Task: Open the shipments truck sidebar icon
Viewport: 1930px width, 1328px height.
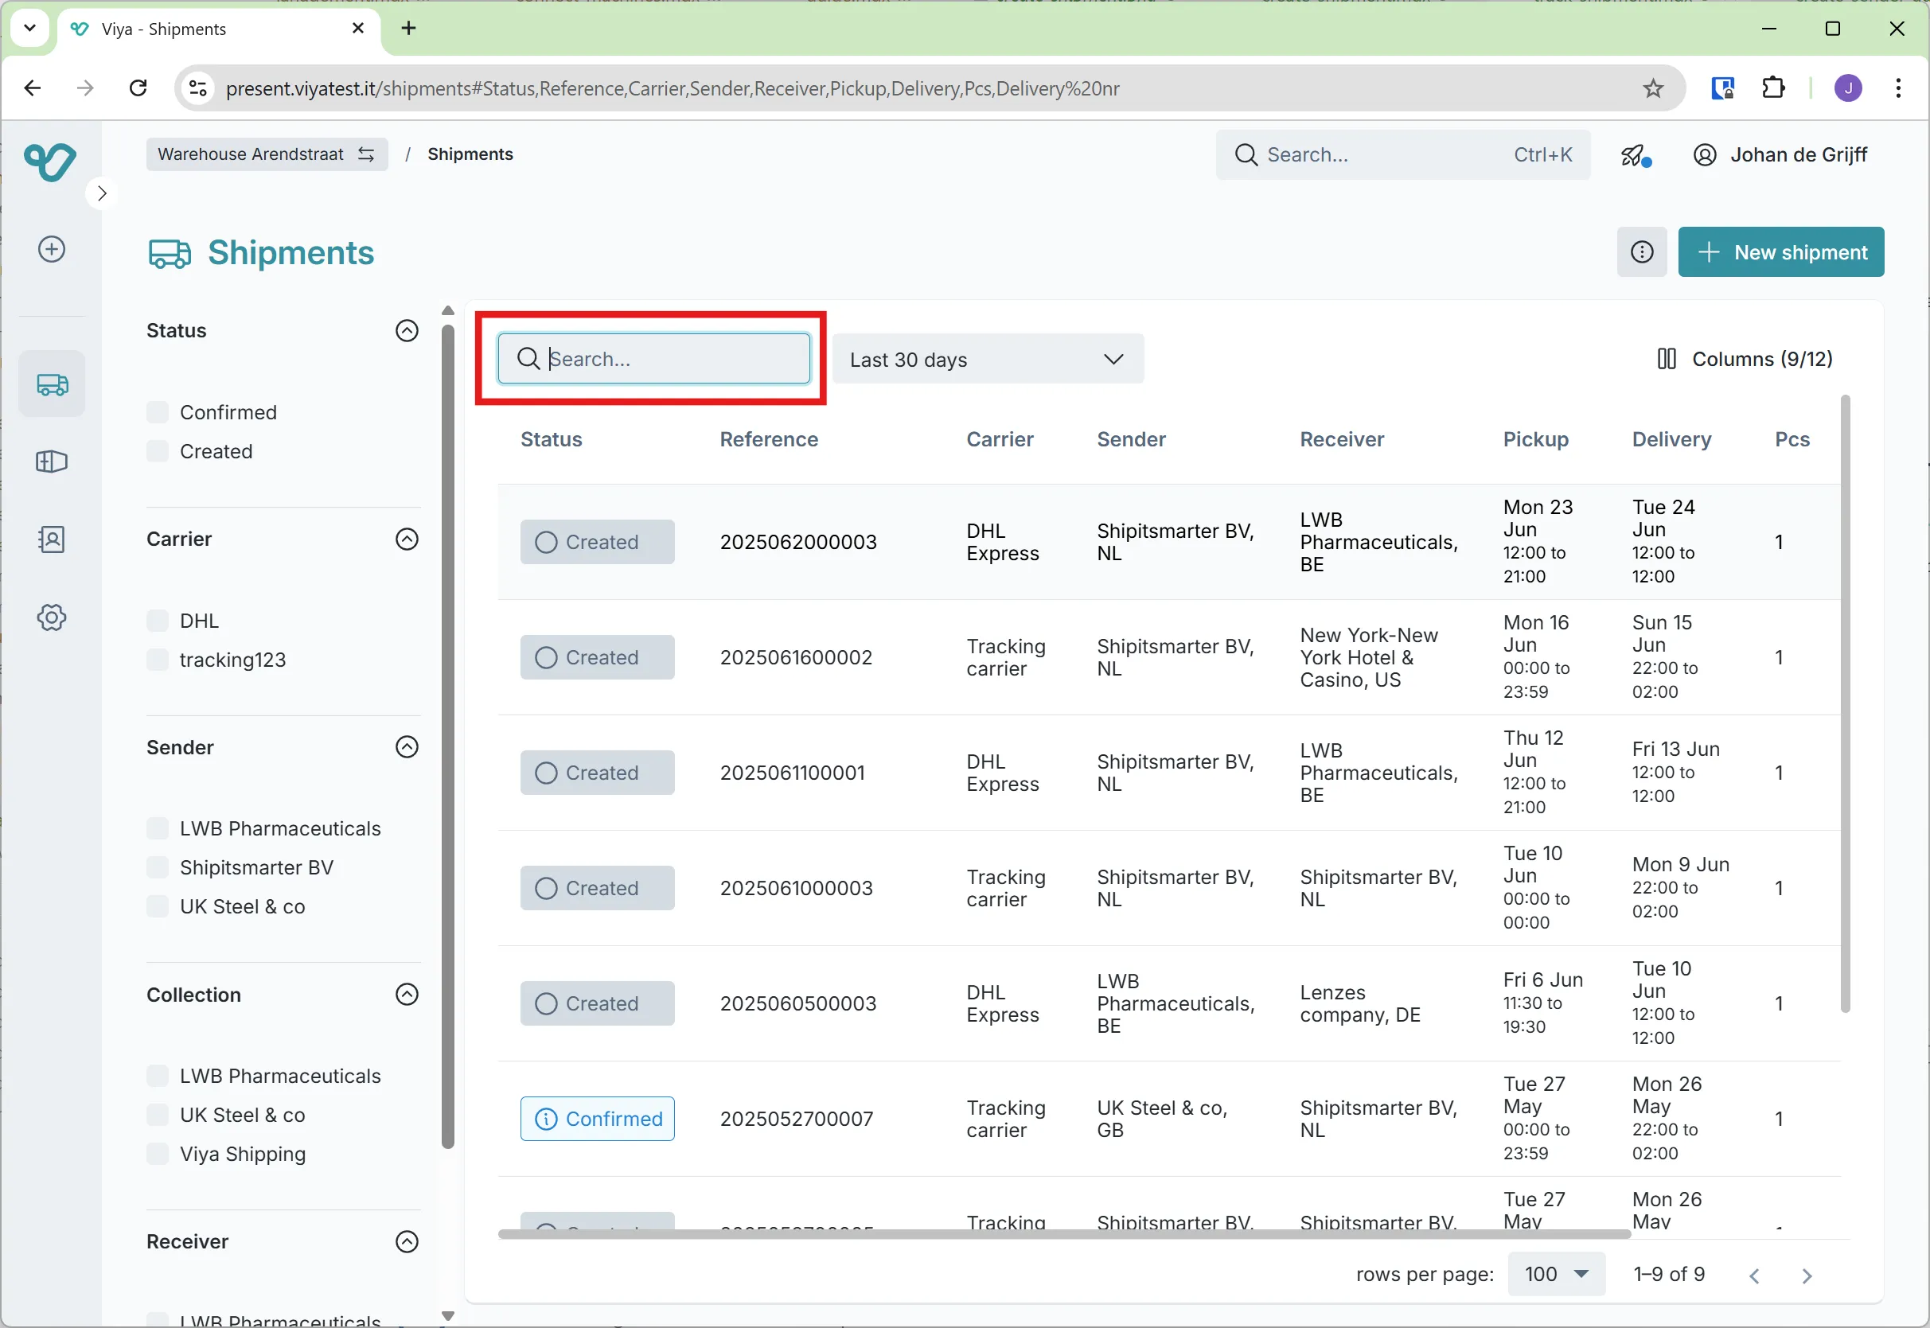Action: click(52, 384)
